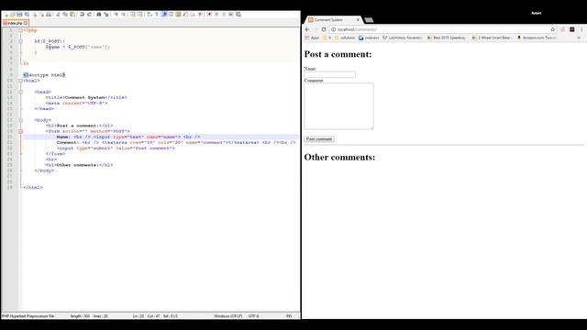This screenshot has height=330, width=587.
Task: Collapse the if($_POST) fold marker
Action: [x=21, y=41]
